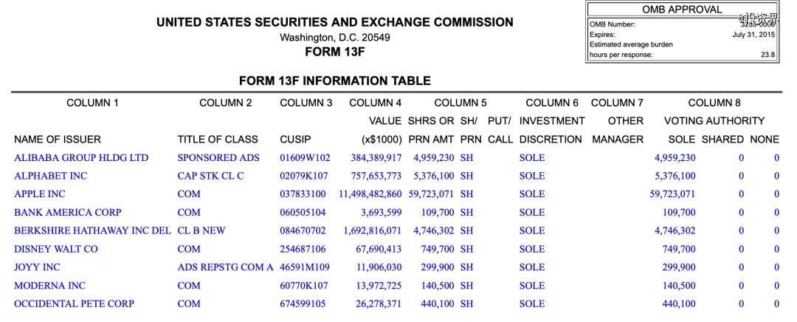This screenshot has height=322, width=797.
Task: Click FORM 13F INFORMATION TABLE heading
Action: pos(335,81)
